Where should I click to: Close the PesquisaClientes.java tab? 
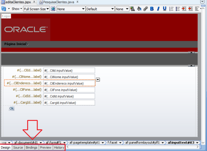78,2
